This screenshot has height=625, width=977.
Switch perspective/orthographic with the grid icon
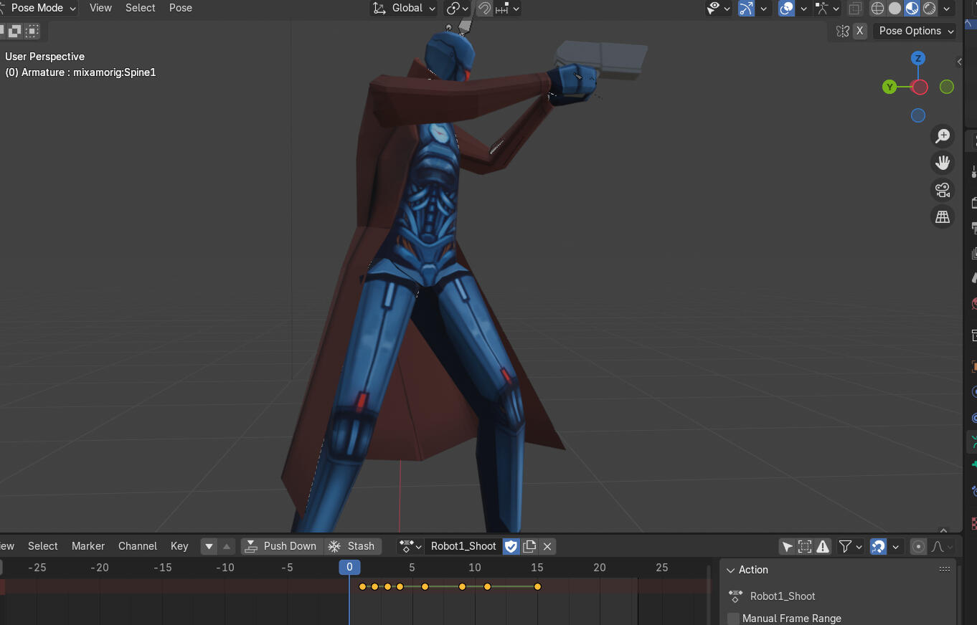[x=942, y=216]
